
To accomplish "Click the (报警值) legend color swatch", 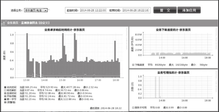I will [x=5, y=102].
